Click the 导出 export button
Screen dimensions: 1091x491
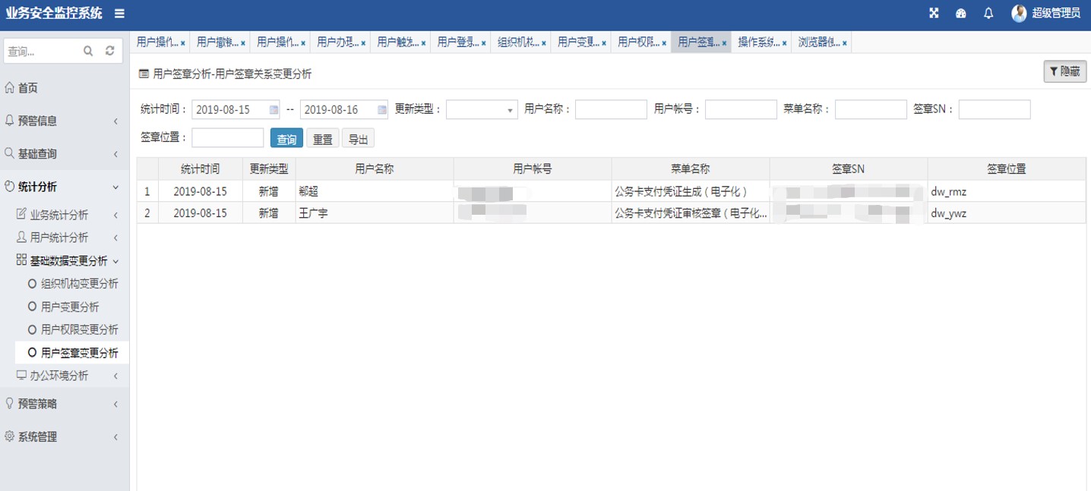click(x=358, y=139)
